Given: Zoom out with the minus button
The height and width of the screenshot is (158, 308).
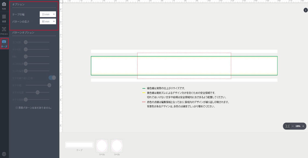Looking at the screenshot, I should tap(293, 126).
